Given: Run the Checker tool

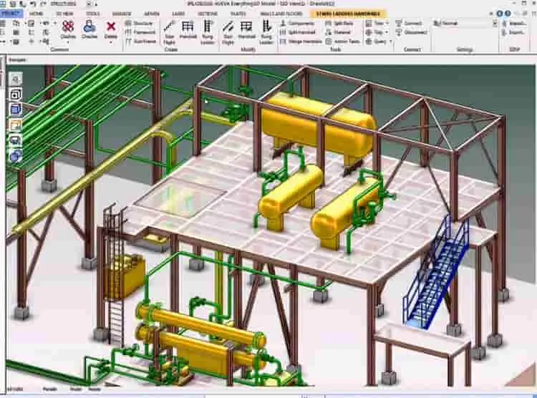Looking at the screenshot, I should coord(89,29).
